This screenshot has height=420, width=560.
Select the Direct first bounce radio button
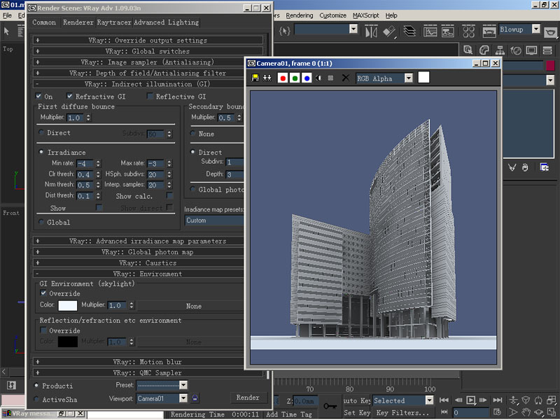tap(41, 132)
